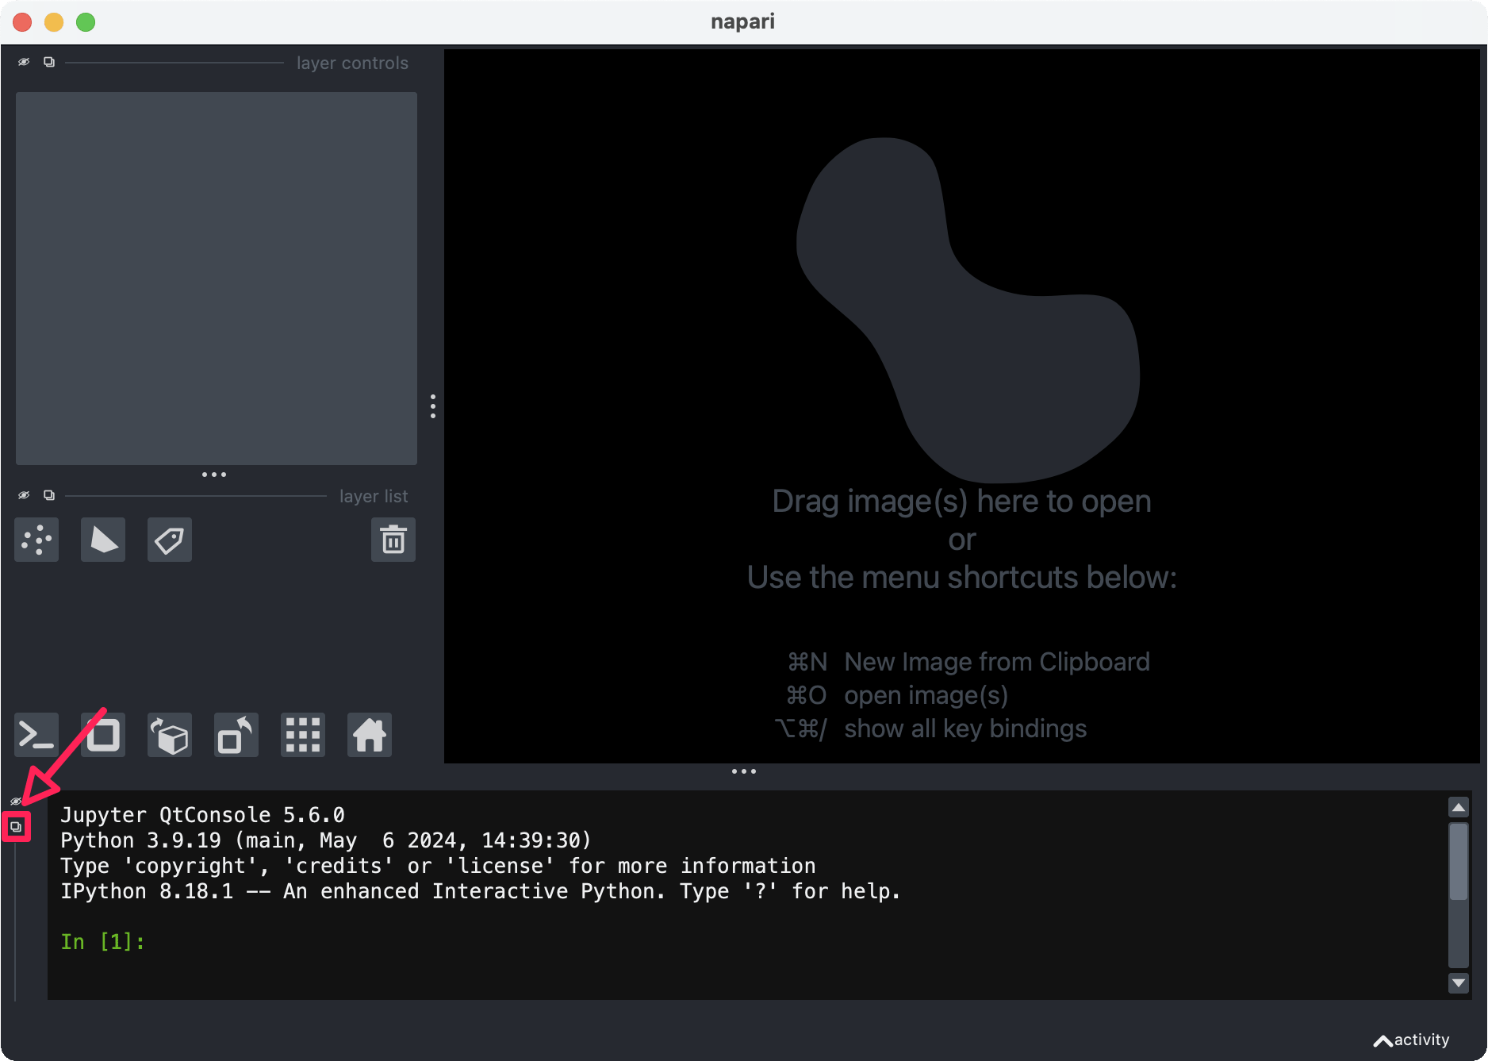
Task: Expand the activity panel chevron
Action: click(x=1383, y=1041)
